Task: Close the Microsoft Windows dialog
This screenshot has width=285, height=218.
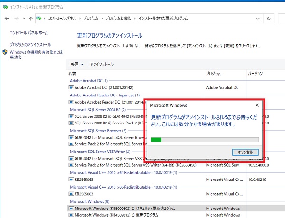Action: click(257, 105)
